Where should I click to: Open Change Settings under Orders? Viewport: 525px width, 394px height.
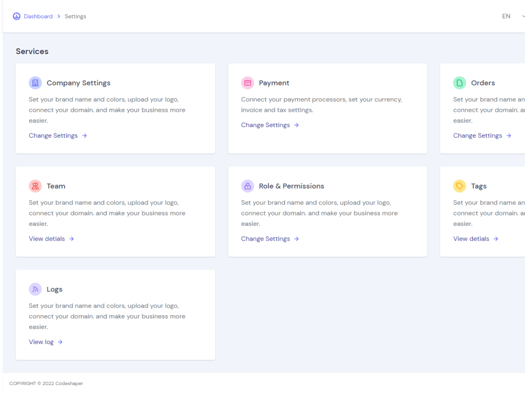[x=478, y=135]
